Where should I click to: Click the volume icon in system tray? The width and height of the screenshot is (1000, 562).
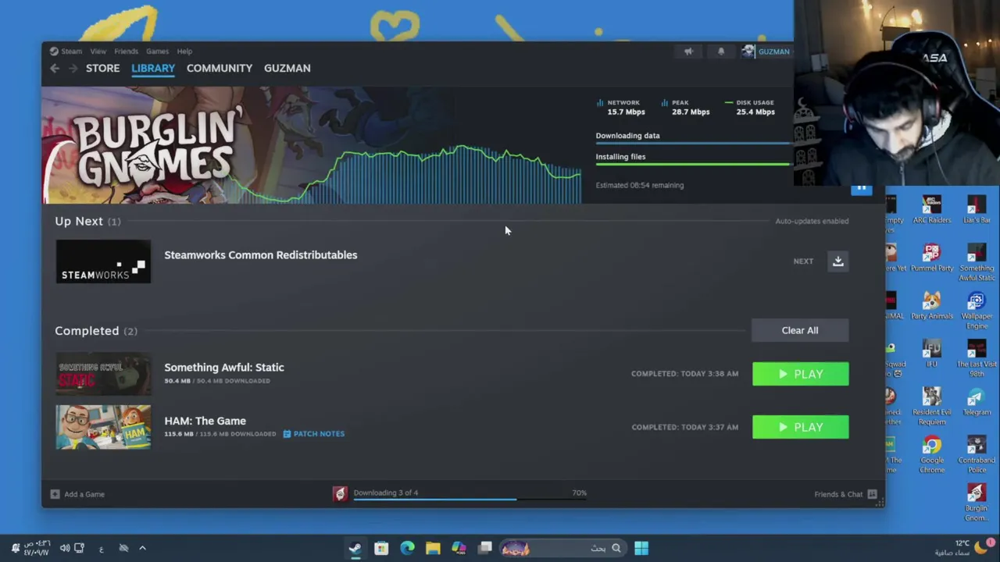[x=65, y=548]
